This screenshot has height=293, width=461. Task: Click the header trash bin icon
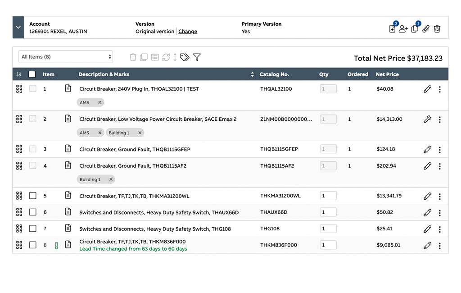[x=437, y=29]
